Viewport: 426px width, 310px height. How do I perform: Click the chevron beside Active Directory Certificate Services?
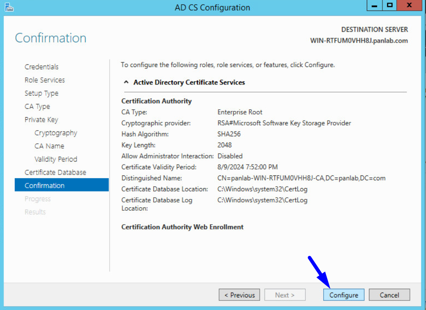coord(126,81)
